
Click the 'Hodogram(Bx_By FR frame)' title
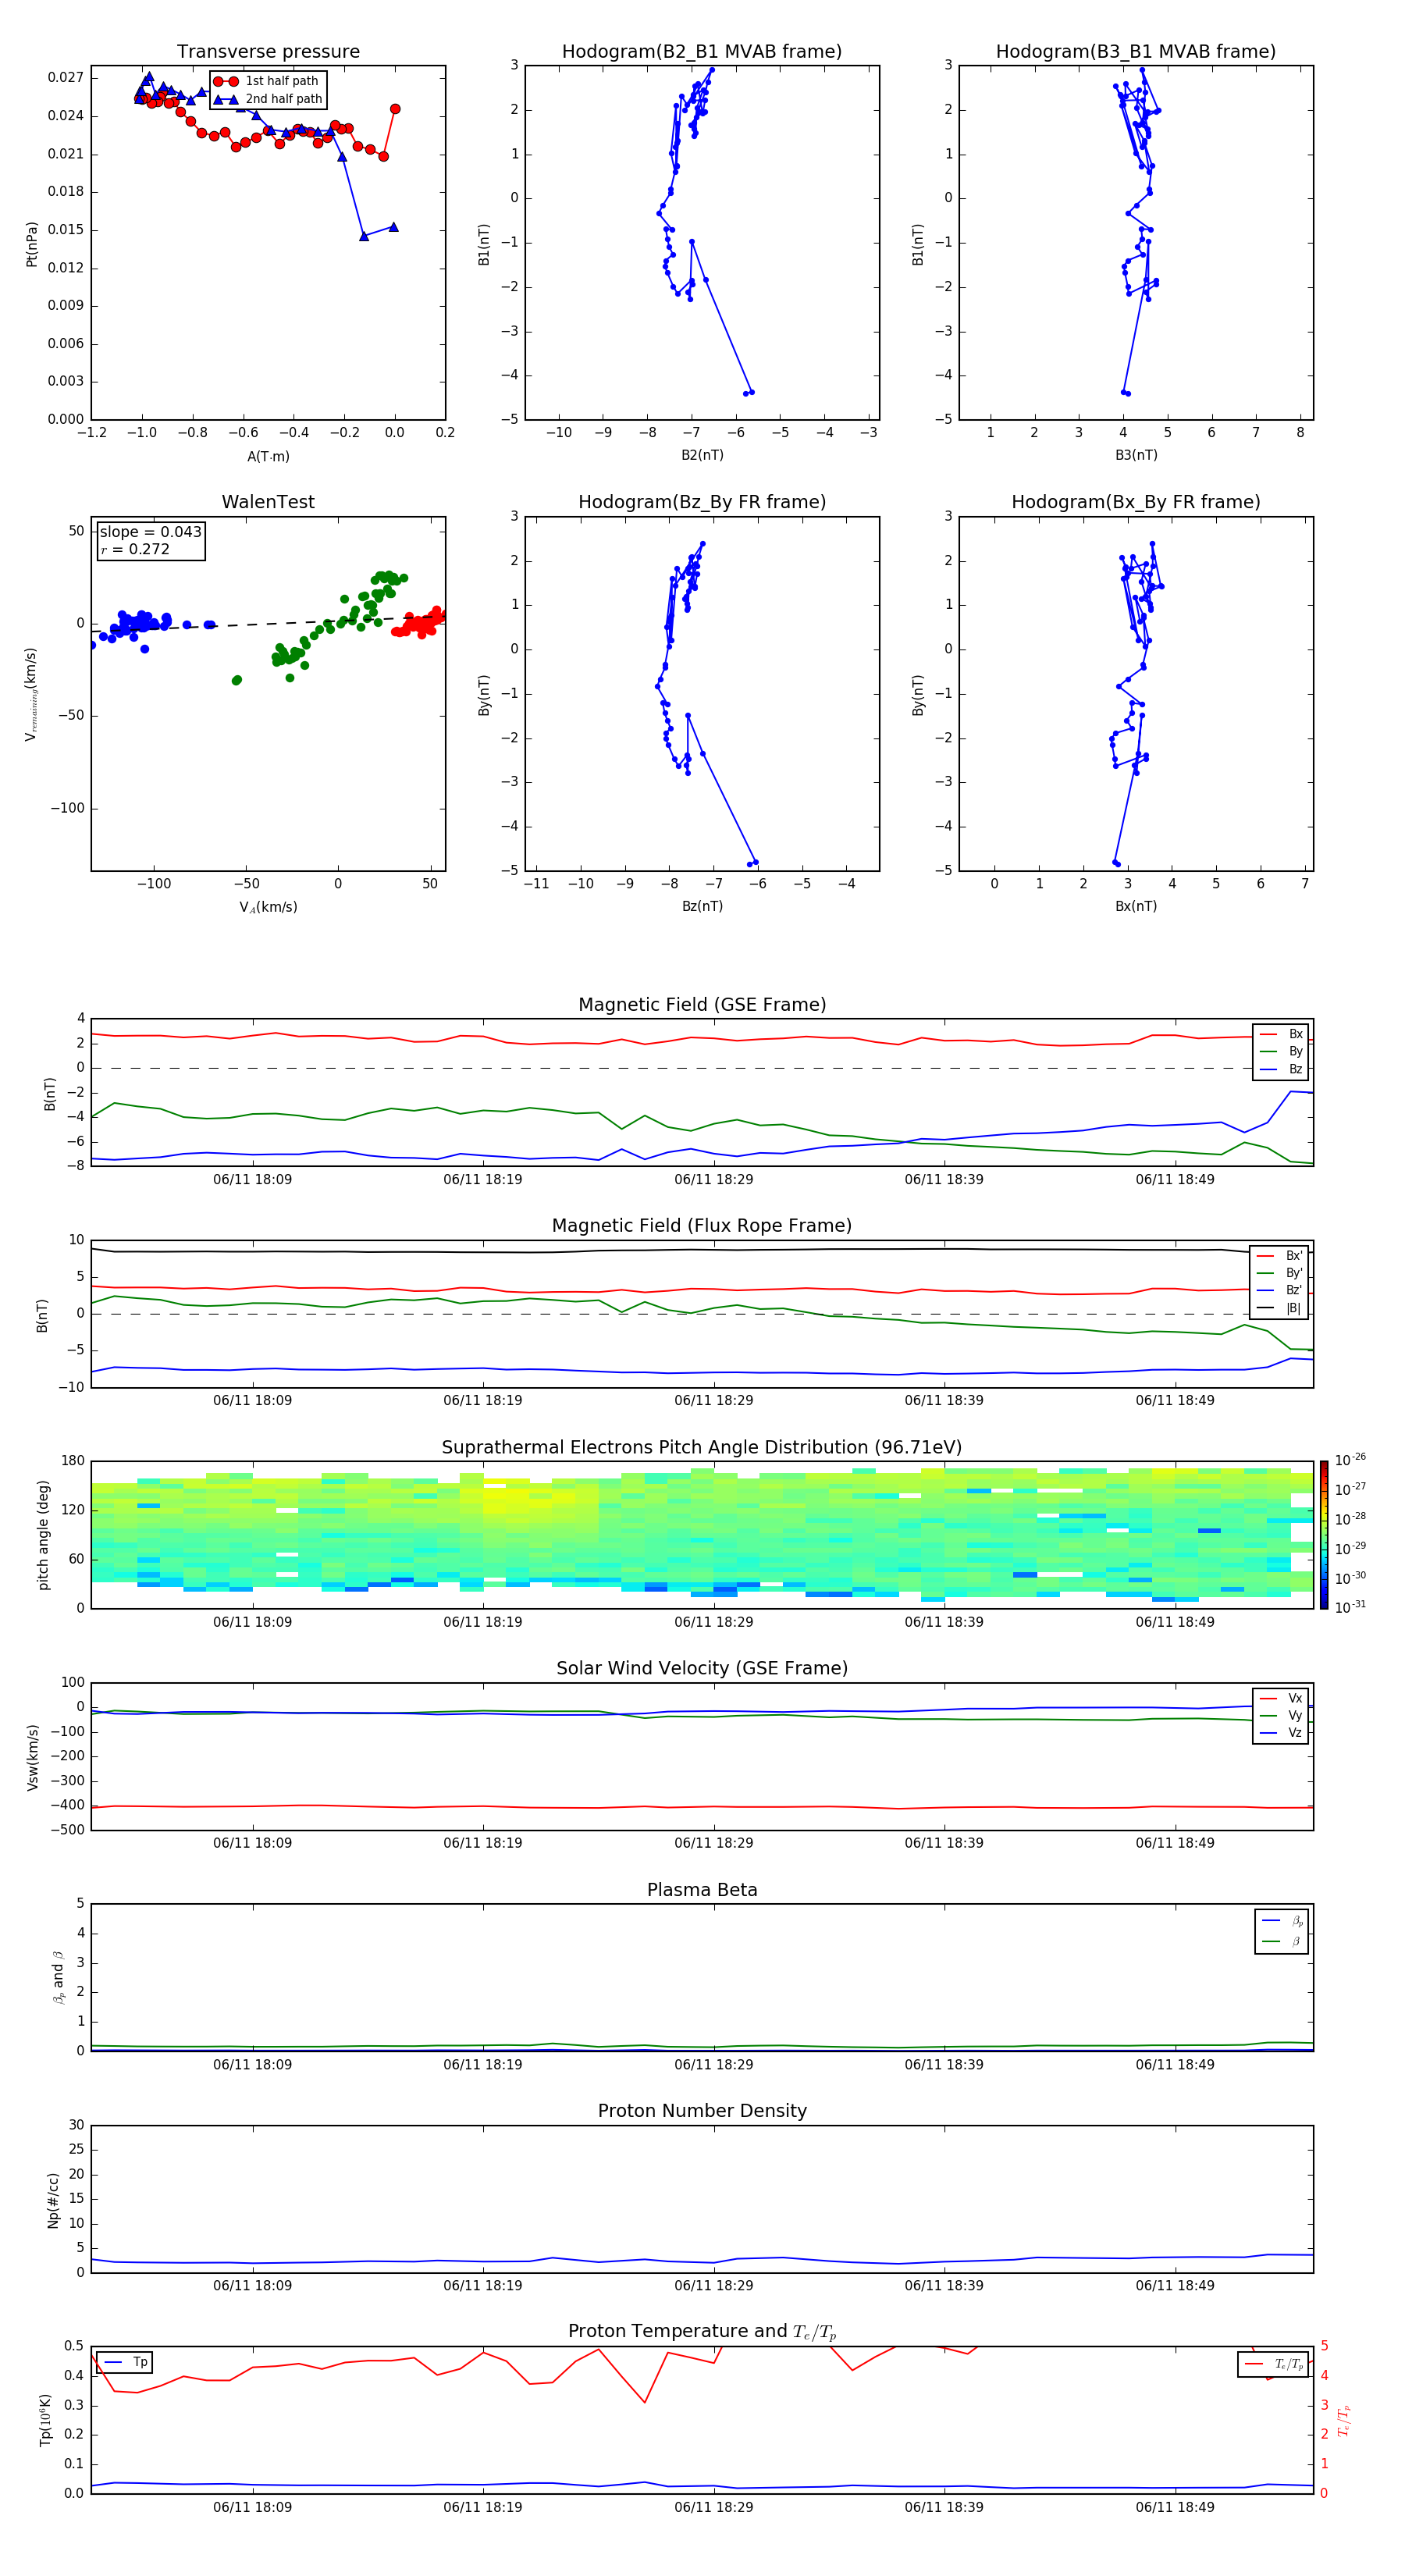coord(1136,502)
